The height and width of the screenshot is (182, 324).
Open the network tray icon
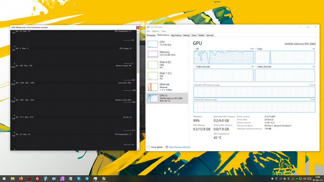click(301, 178)
